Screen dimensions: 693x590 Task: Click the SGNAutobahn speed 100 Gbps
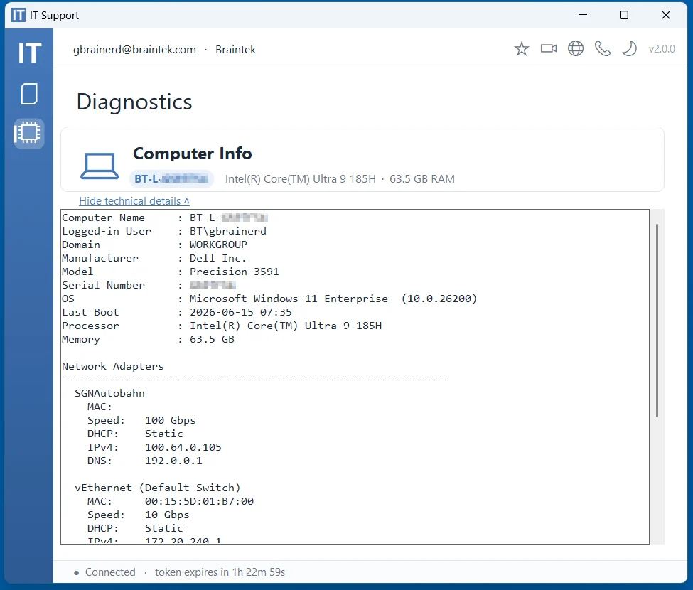170,420
